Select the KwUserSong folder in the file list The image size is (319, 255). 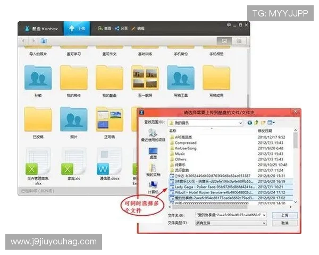(183, 148)
